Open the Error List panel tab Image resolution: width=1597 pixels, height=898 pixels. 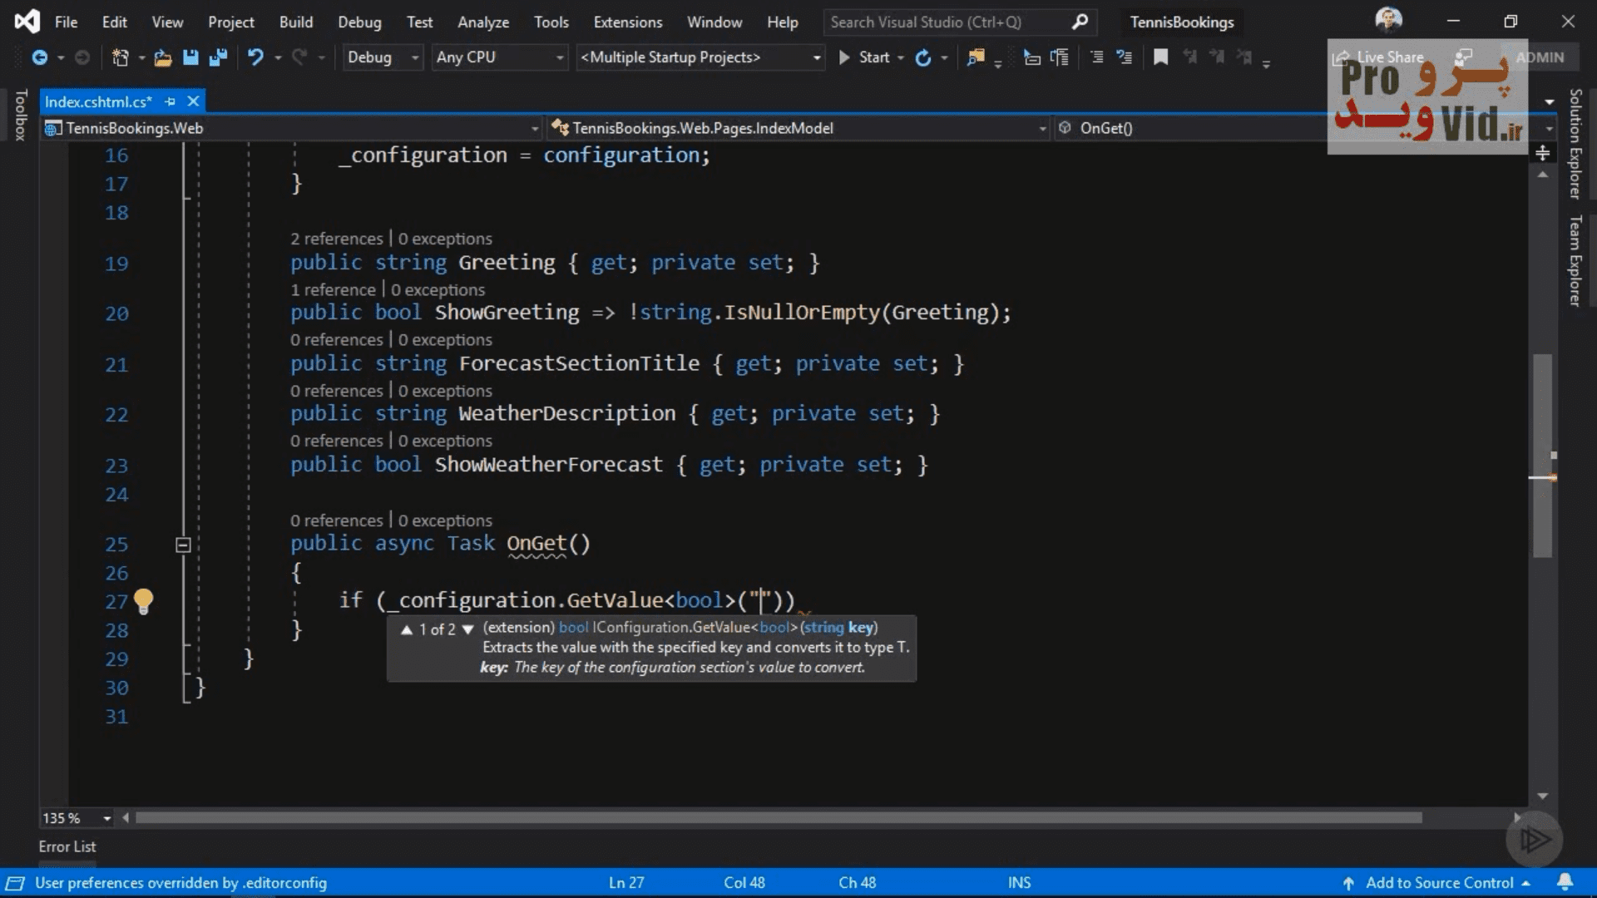(67, 846)
